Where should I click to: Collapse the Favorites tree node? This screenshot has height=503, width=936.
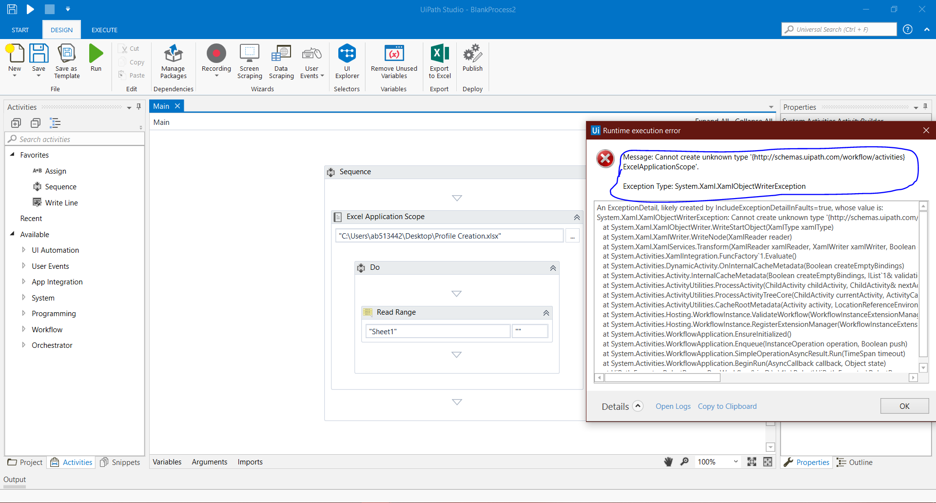pyautogui.click(x=12, y=155)
